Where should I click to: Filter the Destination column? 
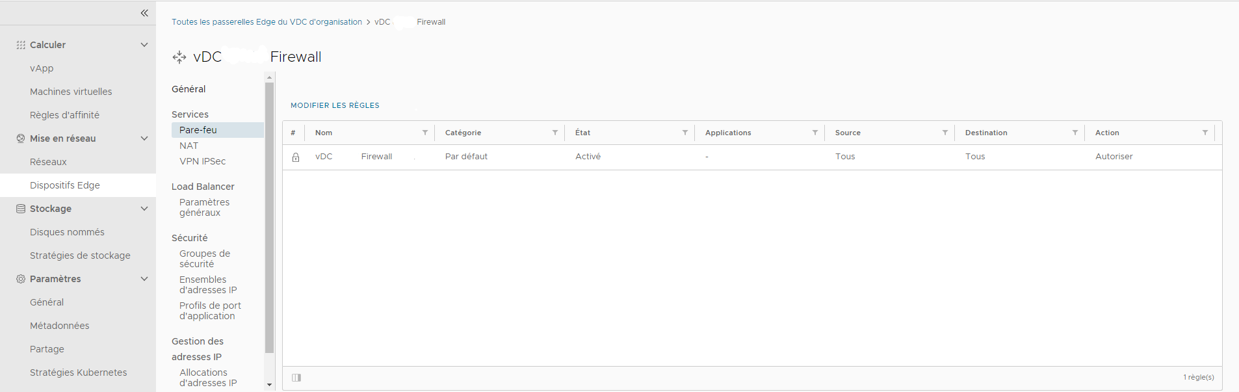click(1075, 133)
